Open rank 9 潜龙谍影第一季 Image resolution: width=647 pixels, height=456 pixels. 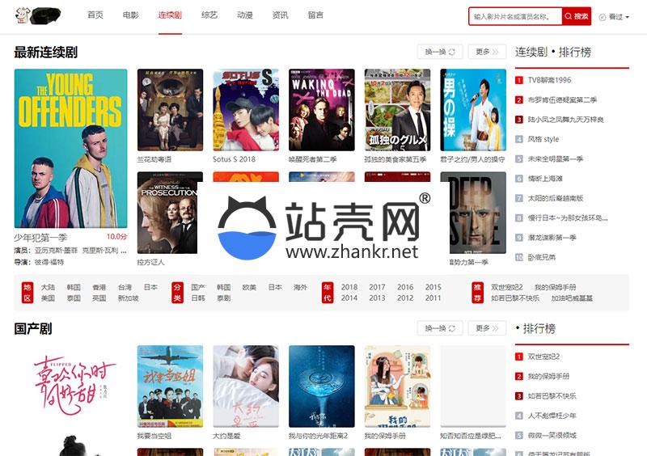(x=552, y=238)
